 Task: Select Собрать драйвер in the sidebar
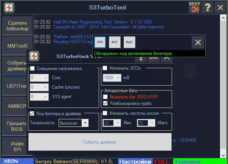(14, 66)
